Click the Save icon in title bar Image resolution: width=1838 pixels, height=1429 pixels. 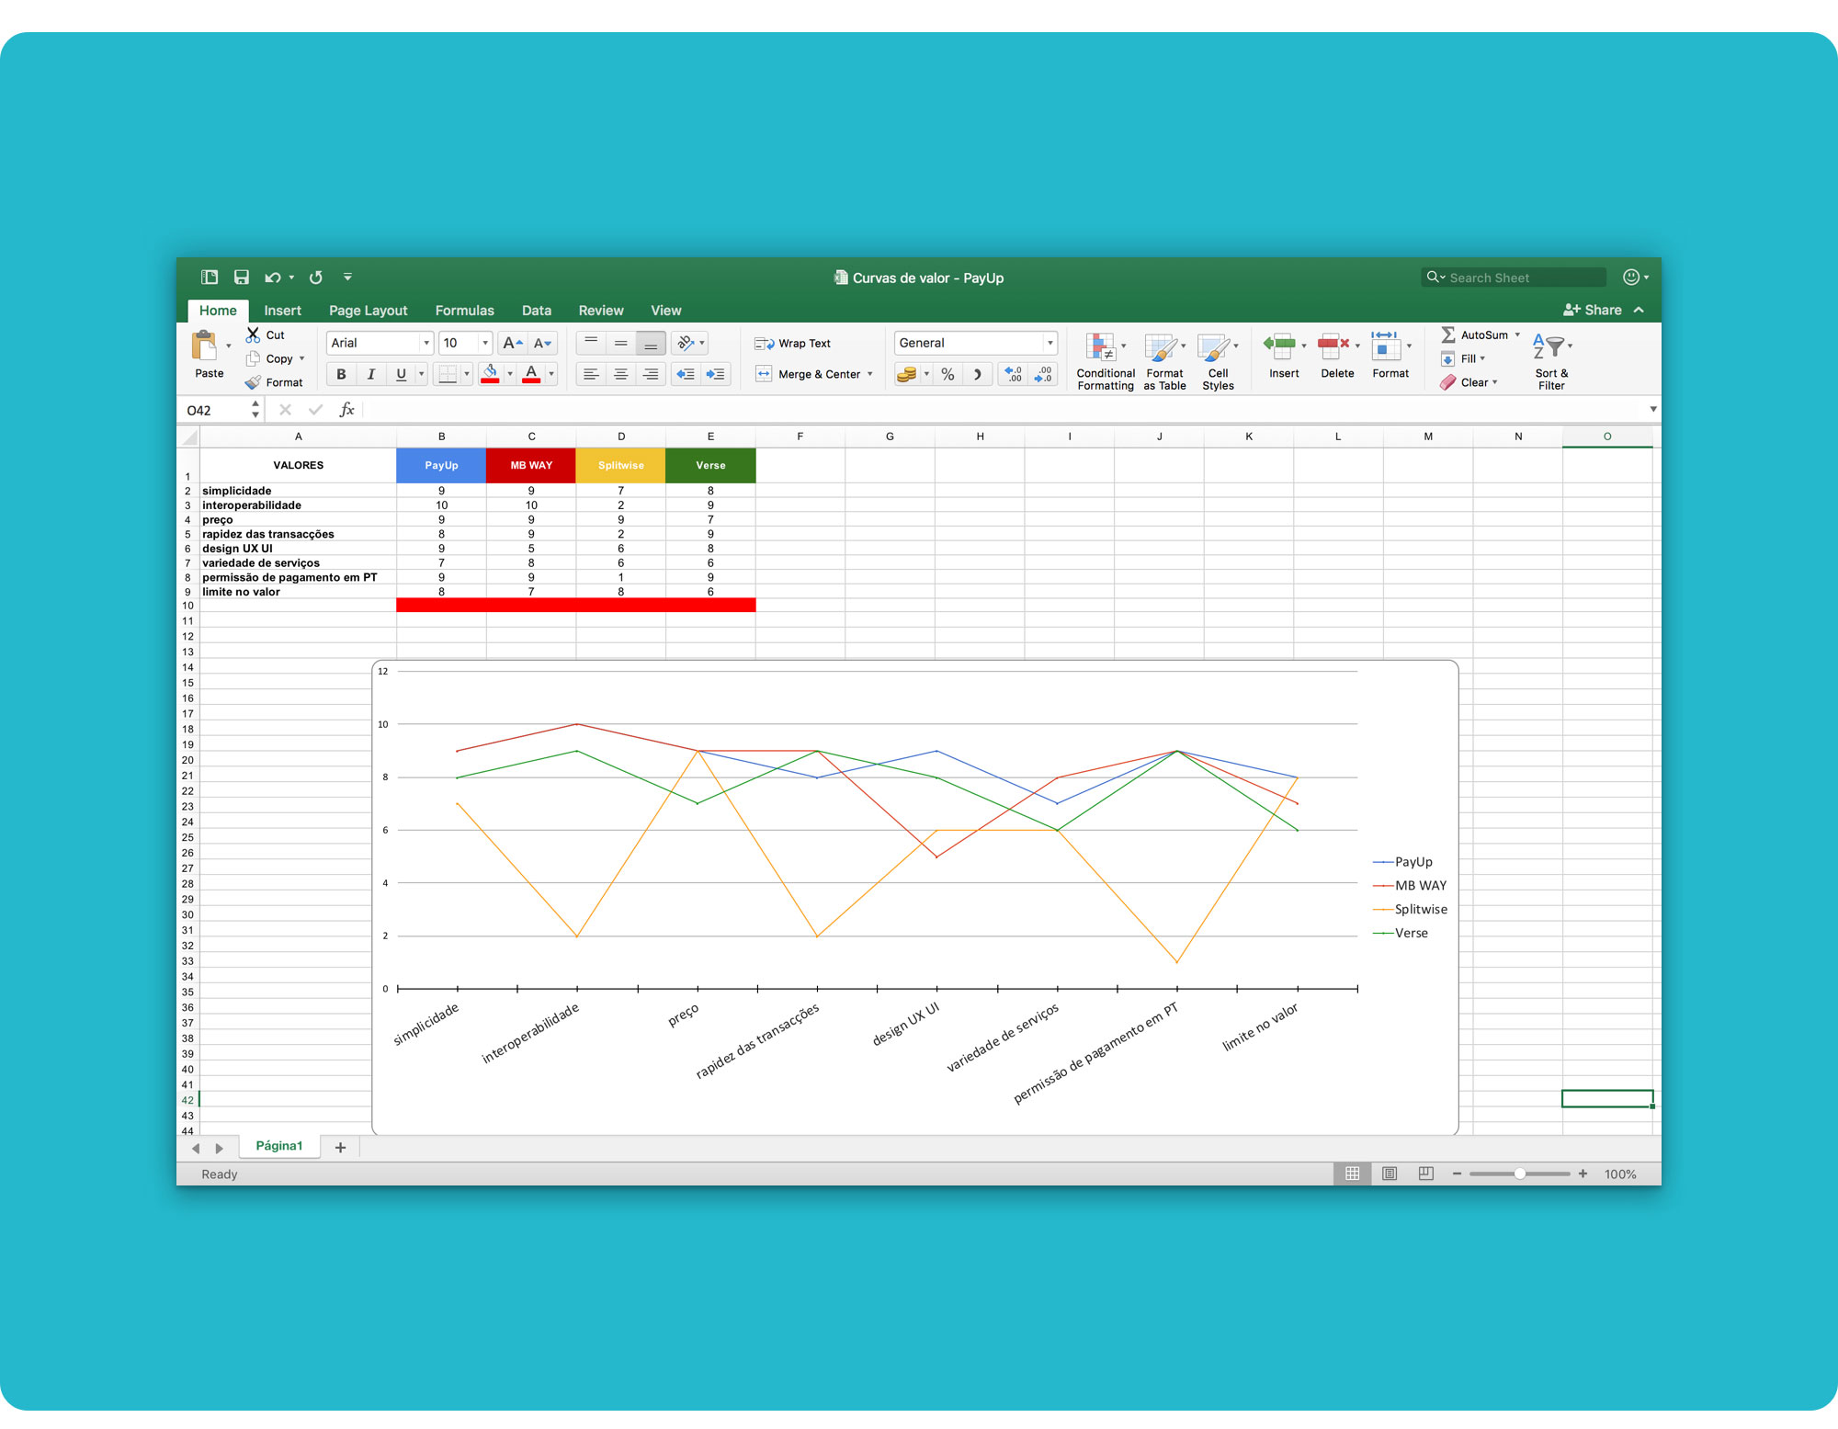coord(242,278)
